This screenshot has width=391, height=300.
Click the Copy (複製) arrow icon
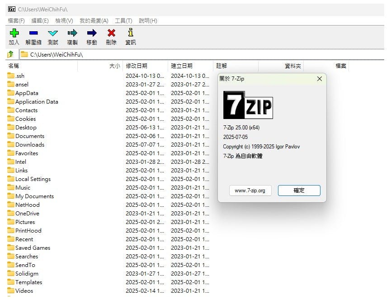tap(72, 33)
